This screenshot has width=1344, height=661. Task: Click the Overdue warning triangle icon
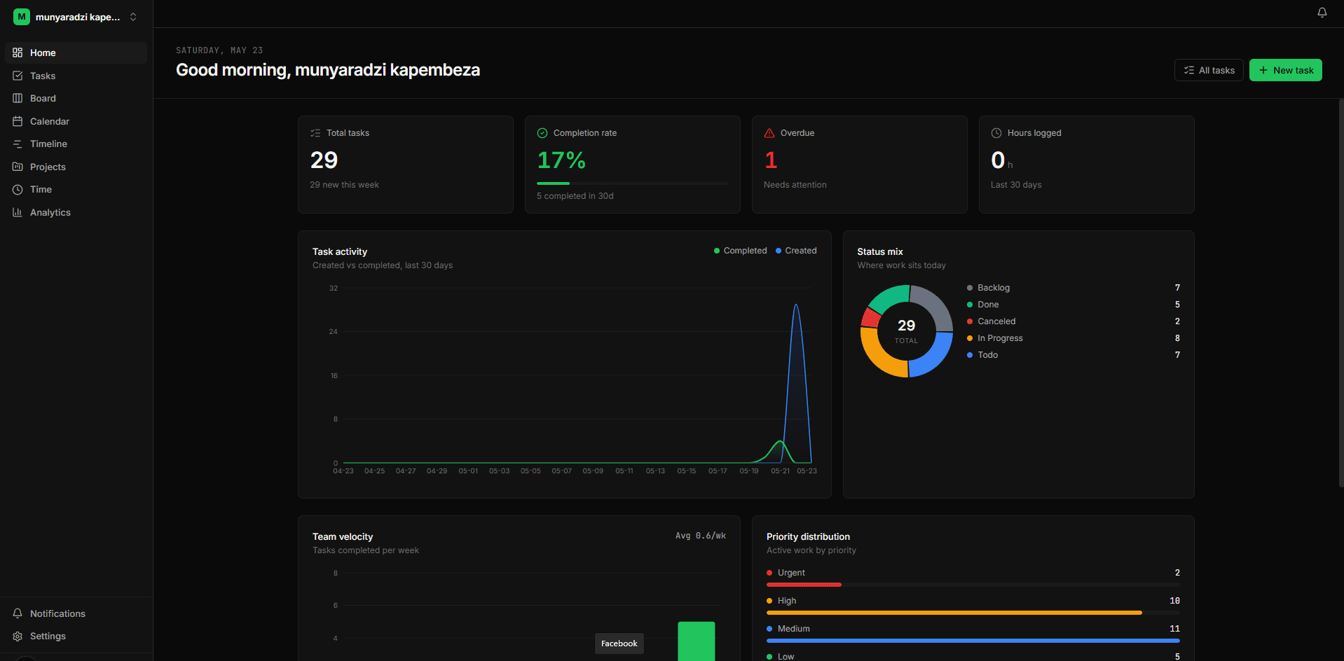[x=769, y=133]
